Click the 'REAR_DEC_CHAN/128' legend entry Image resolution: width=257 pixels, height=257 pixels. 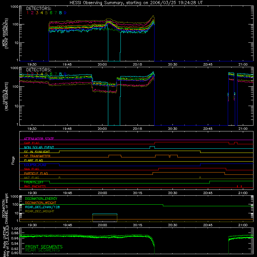(x=42, y=207)
